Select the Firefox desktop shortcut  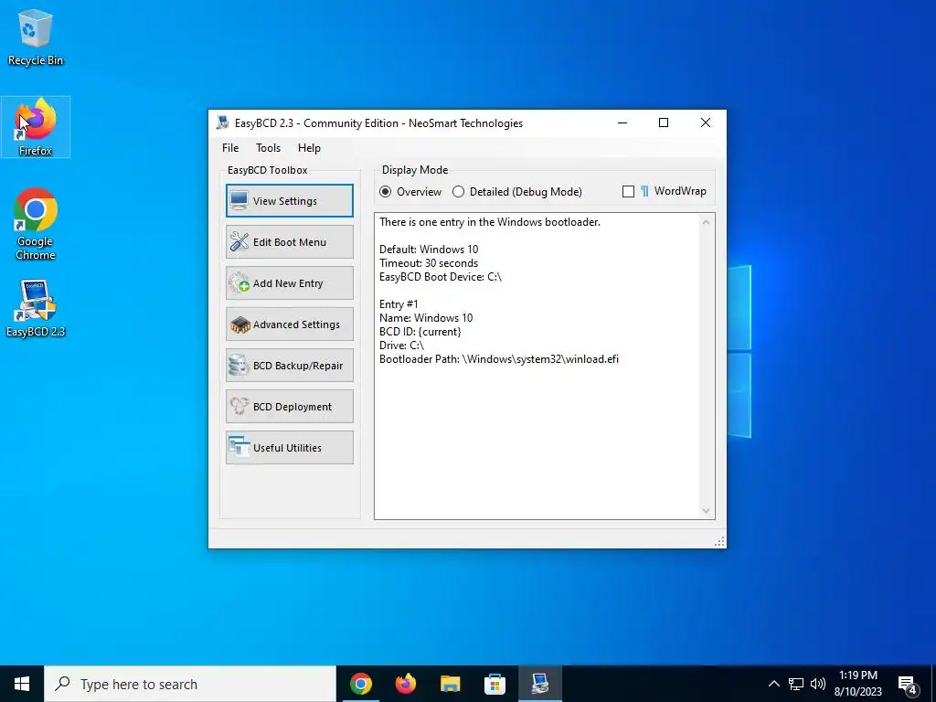click(36, 127)
